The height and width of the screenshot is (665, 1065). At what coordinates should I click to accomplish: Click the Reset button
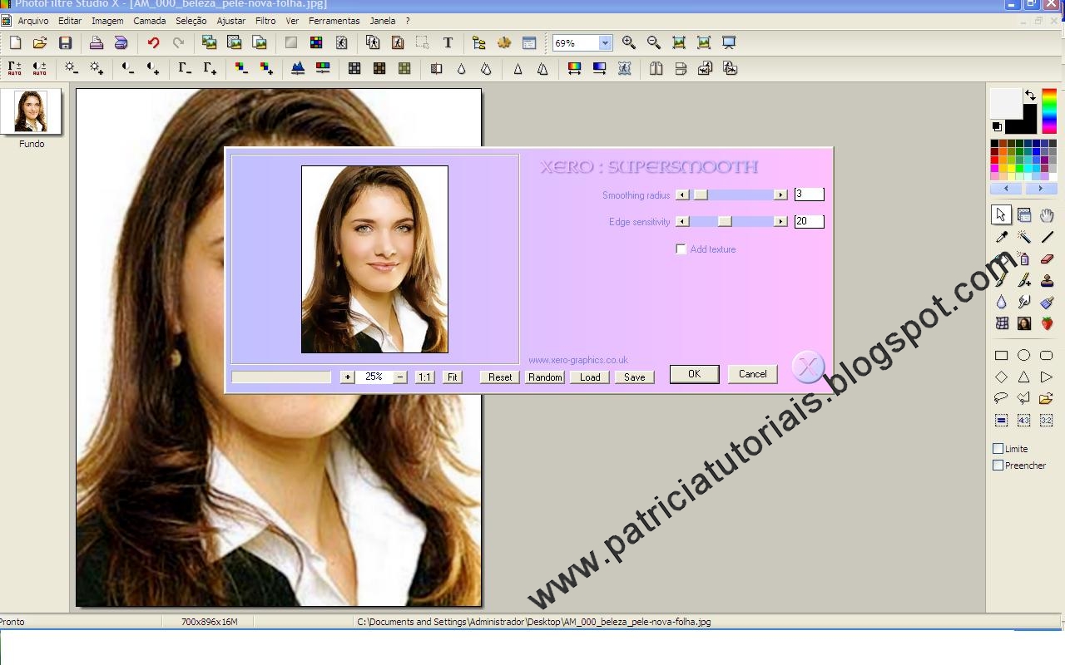click(500, 377)
